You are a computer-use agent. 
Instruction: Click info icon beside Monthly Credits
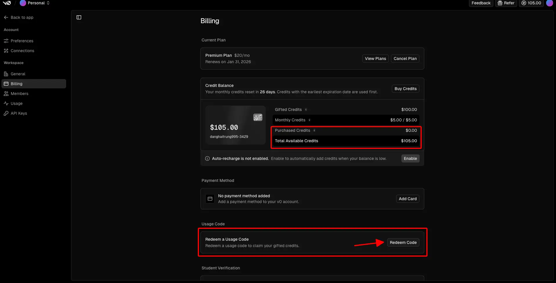pos(309,120)
